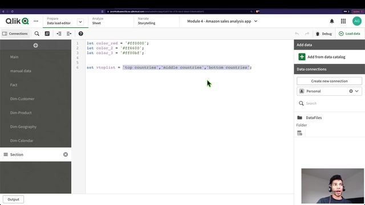This screenshot has height=205, width=365.
Task: Open the DataFiles folder connection
Action: (x=314, y=118)
